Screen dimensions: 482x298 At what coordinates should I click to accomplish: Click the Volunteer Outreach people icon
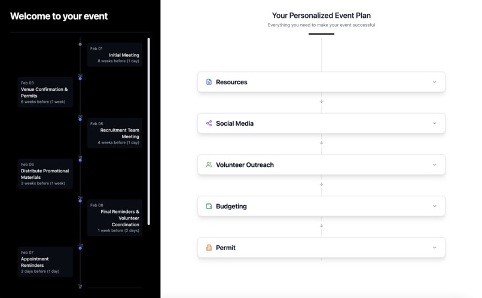[209, 165]
